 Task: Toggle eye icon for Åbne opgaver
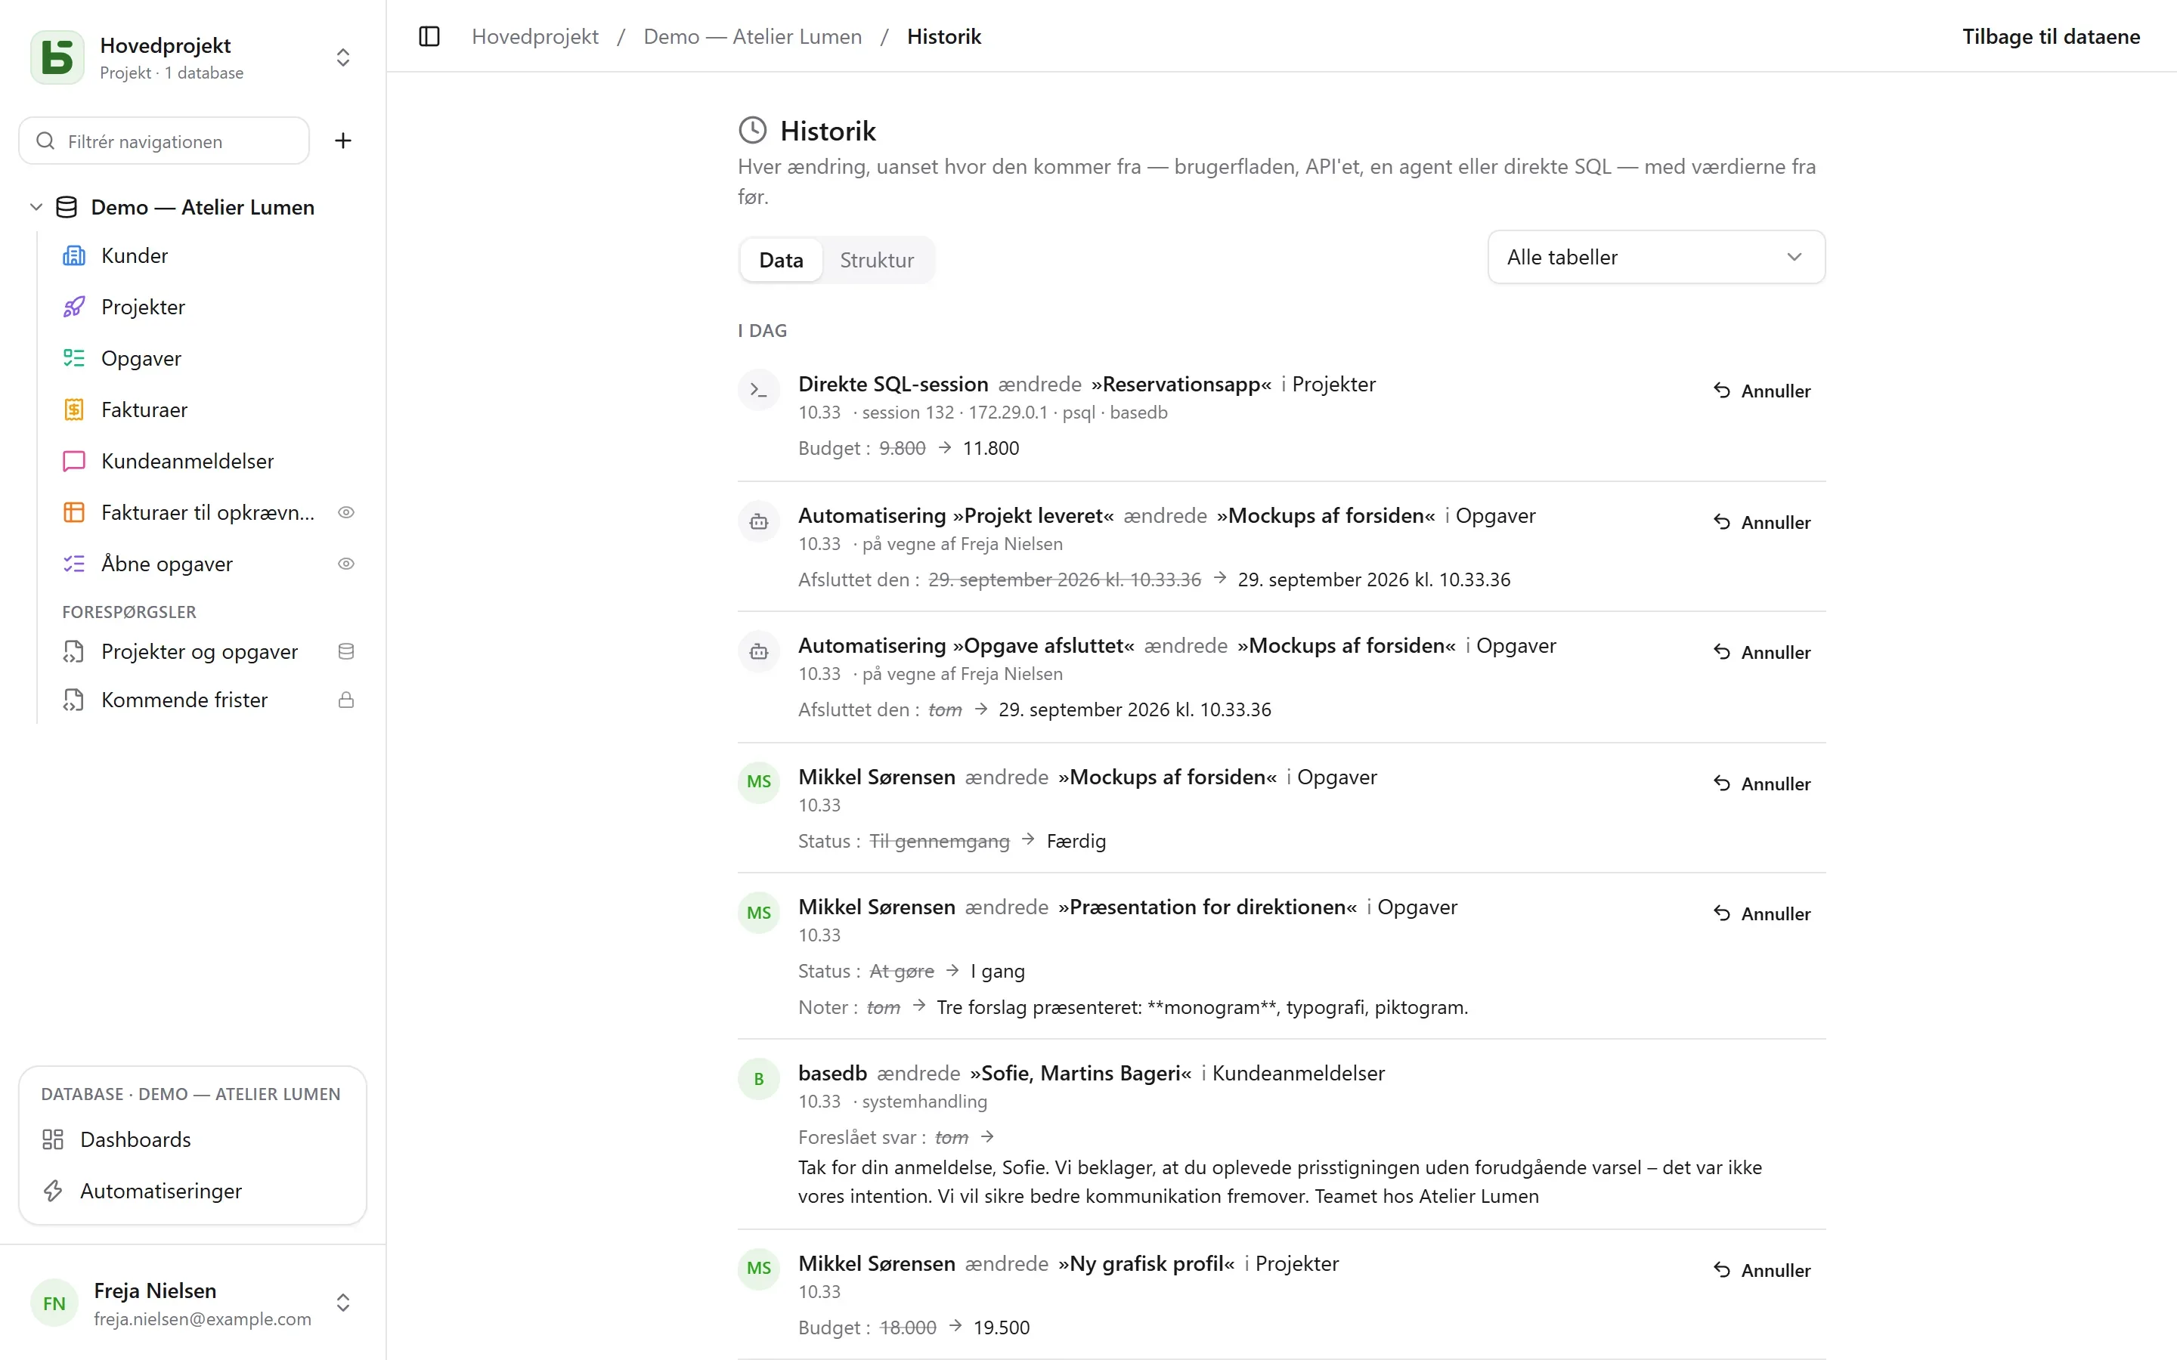coord(345,564)
